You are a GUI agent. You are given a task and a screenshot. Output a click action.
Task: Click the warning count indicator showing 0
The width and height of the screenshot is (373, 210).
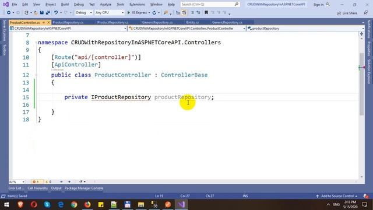(48, 181)
